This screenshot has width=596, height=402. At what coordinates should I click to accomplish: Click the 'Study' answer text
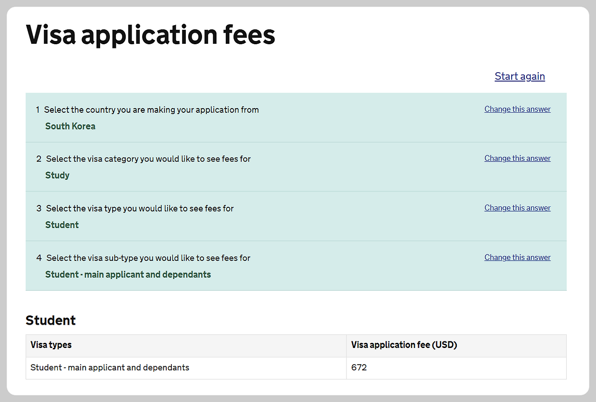click(x=57, y=176)
